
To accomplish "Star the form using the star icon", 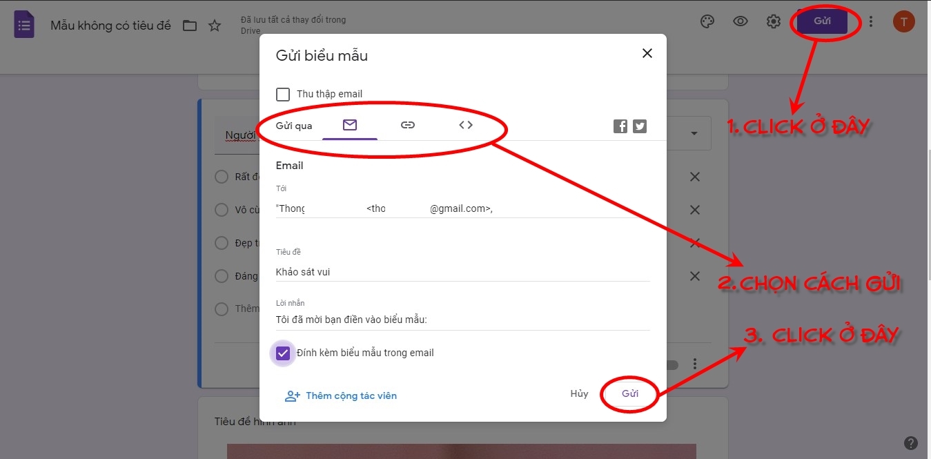I will 214,25.
